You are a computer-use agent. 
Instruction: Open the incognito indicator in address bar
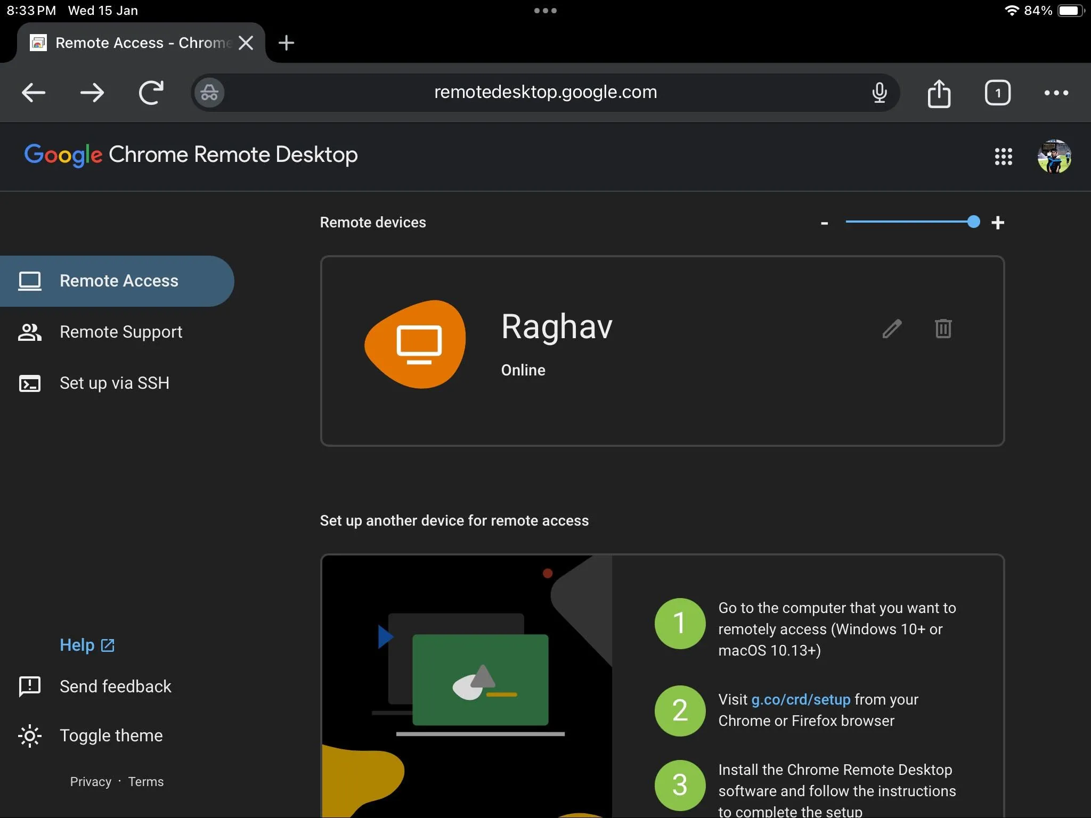pyautogui.click(x=208, y=92)
